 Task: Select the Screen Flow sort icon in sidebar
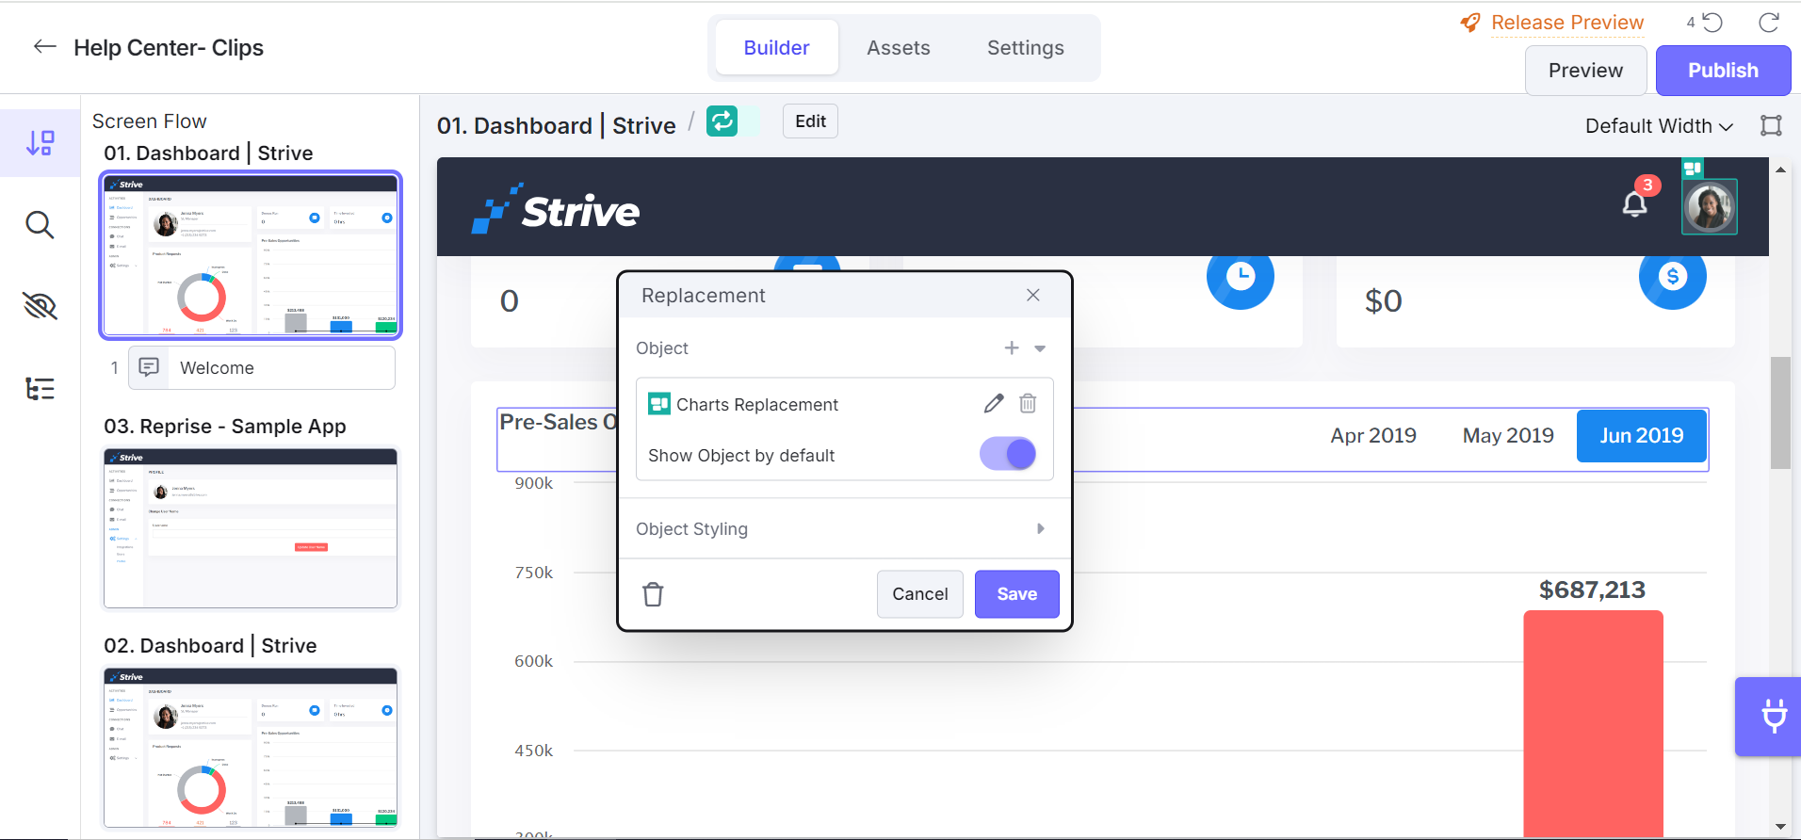click(x=40, y=143)
